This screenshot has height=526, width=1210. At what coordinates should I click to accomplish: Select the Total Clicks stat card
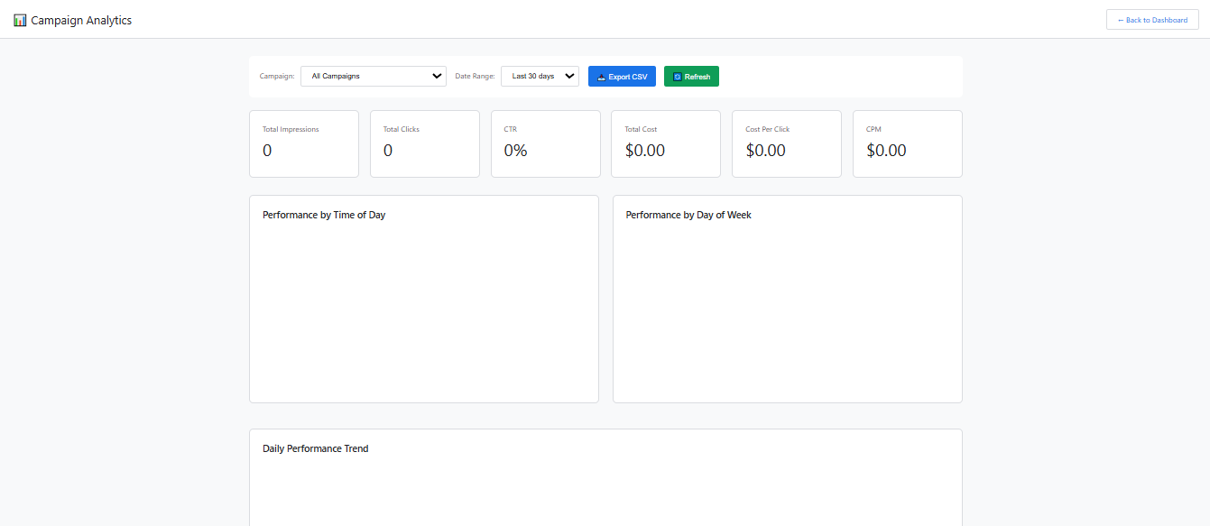coord(424,144)
